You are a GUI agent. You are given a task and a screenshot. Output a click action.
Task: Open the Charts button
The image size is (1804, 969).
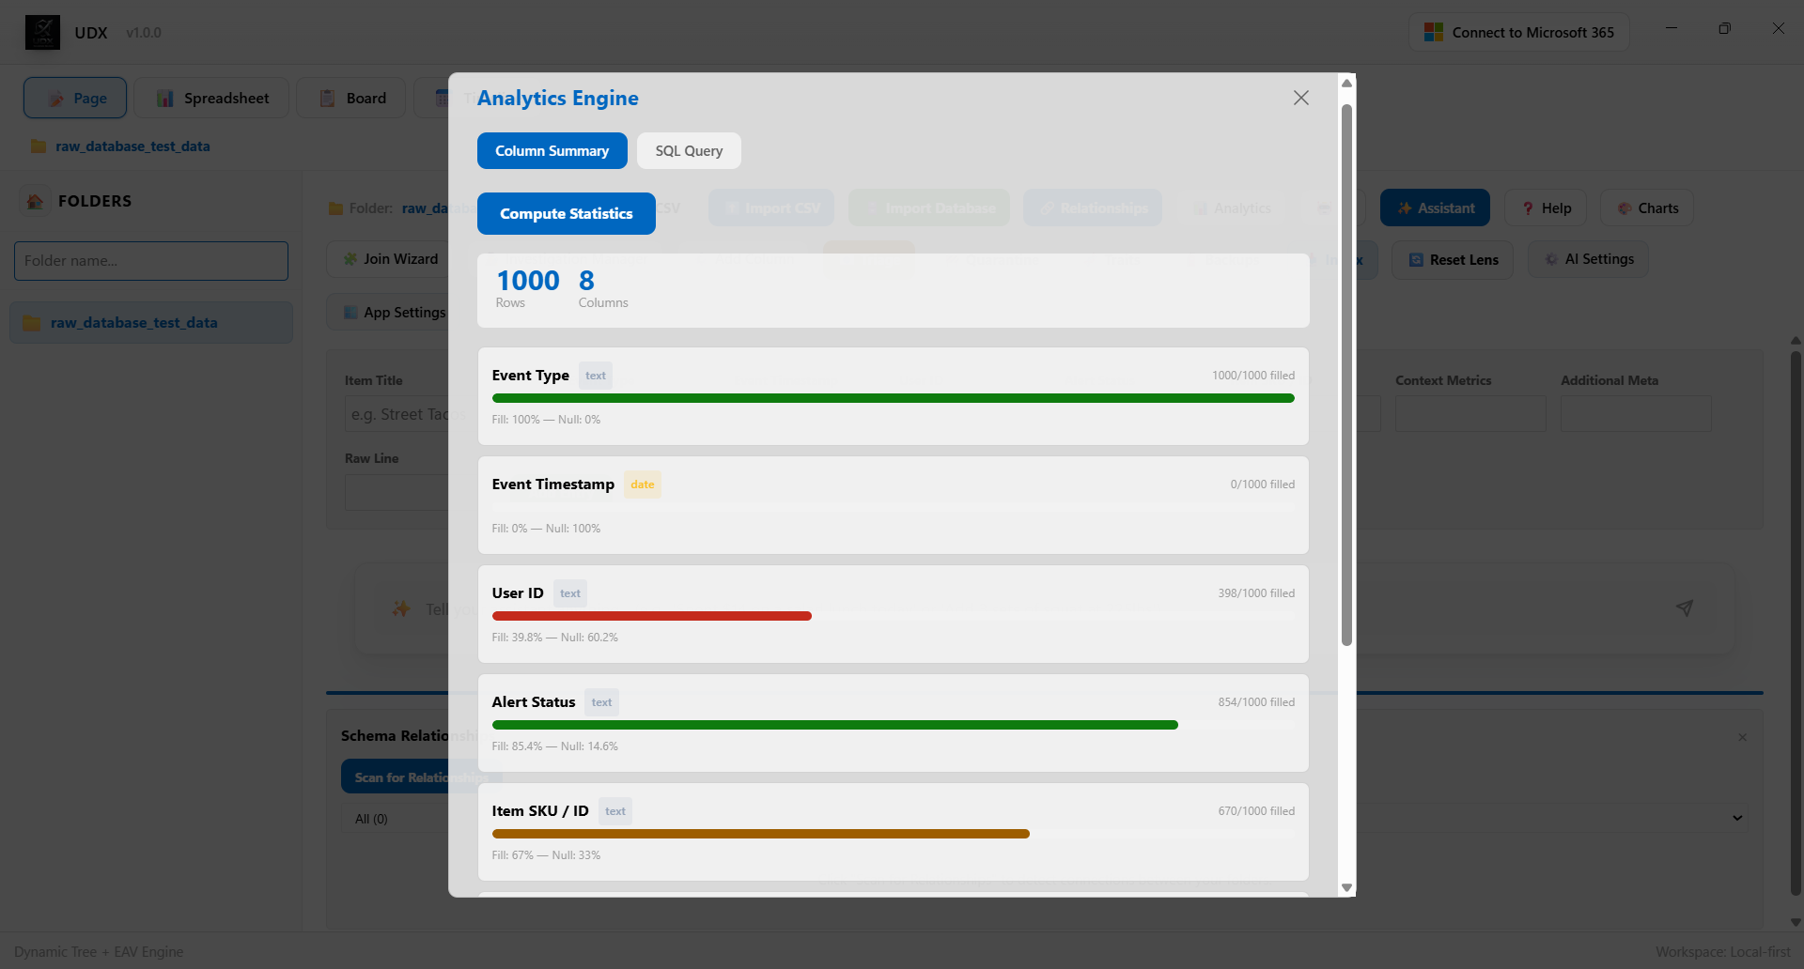[x=1647, y=208]
